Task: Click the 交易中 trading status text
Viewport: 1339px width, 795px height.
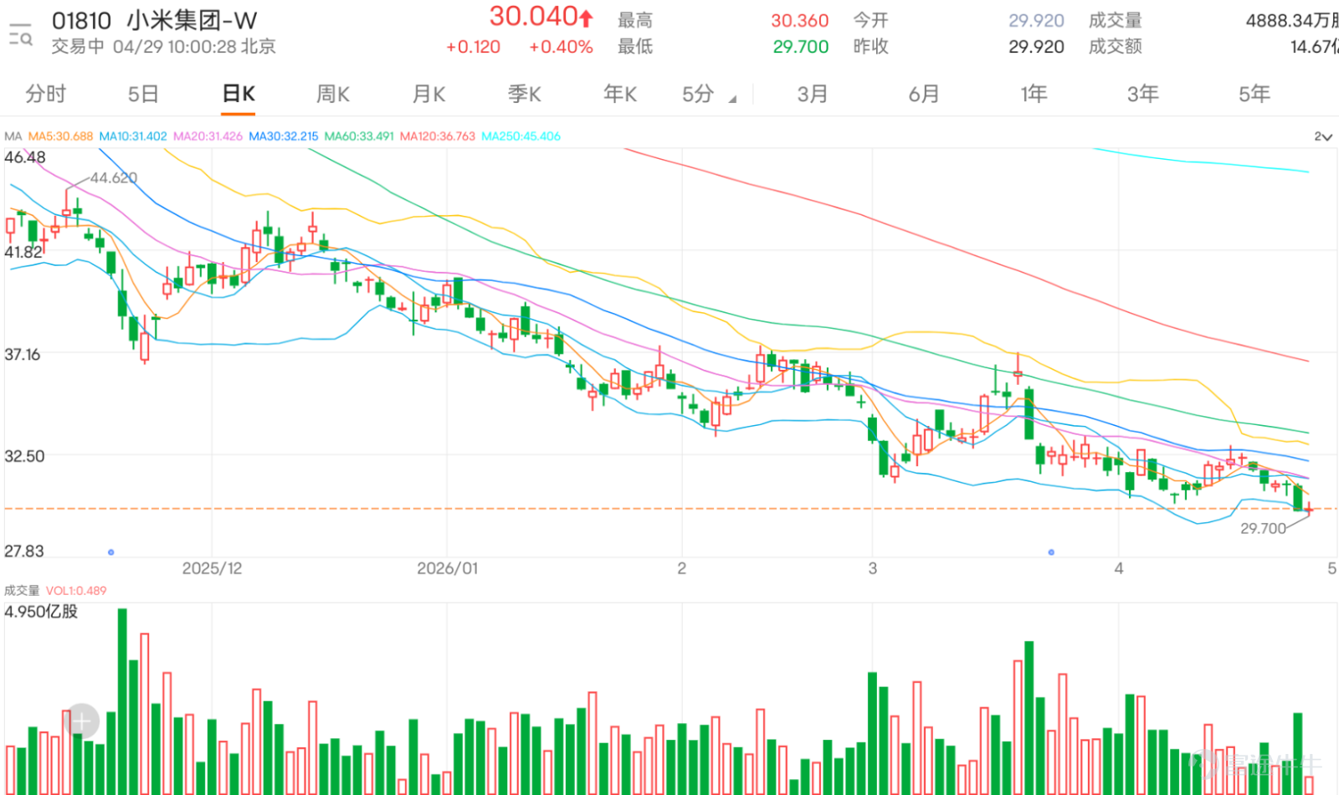Action: [x=78, y=47]
